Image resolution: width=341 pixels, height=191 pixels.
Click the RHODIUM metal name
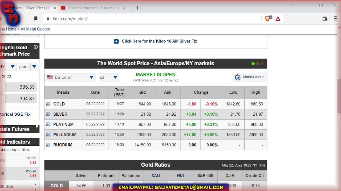63,145
